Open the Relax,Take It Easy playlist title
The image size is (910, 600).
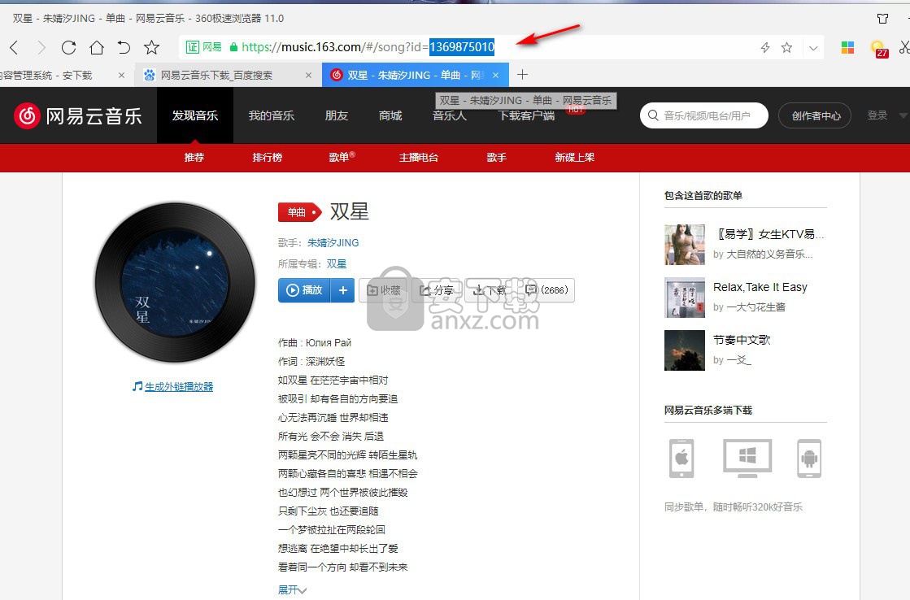760,287
